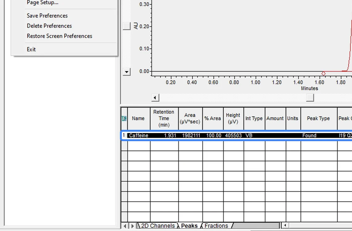Click the chromatogram Y-axis scroll down arrow
This screenshot has height=231, width=352.
(127, 72)
